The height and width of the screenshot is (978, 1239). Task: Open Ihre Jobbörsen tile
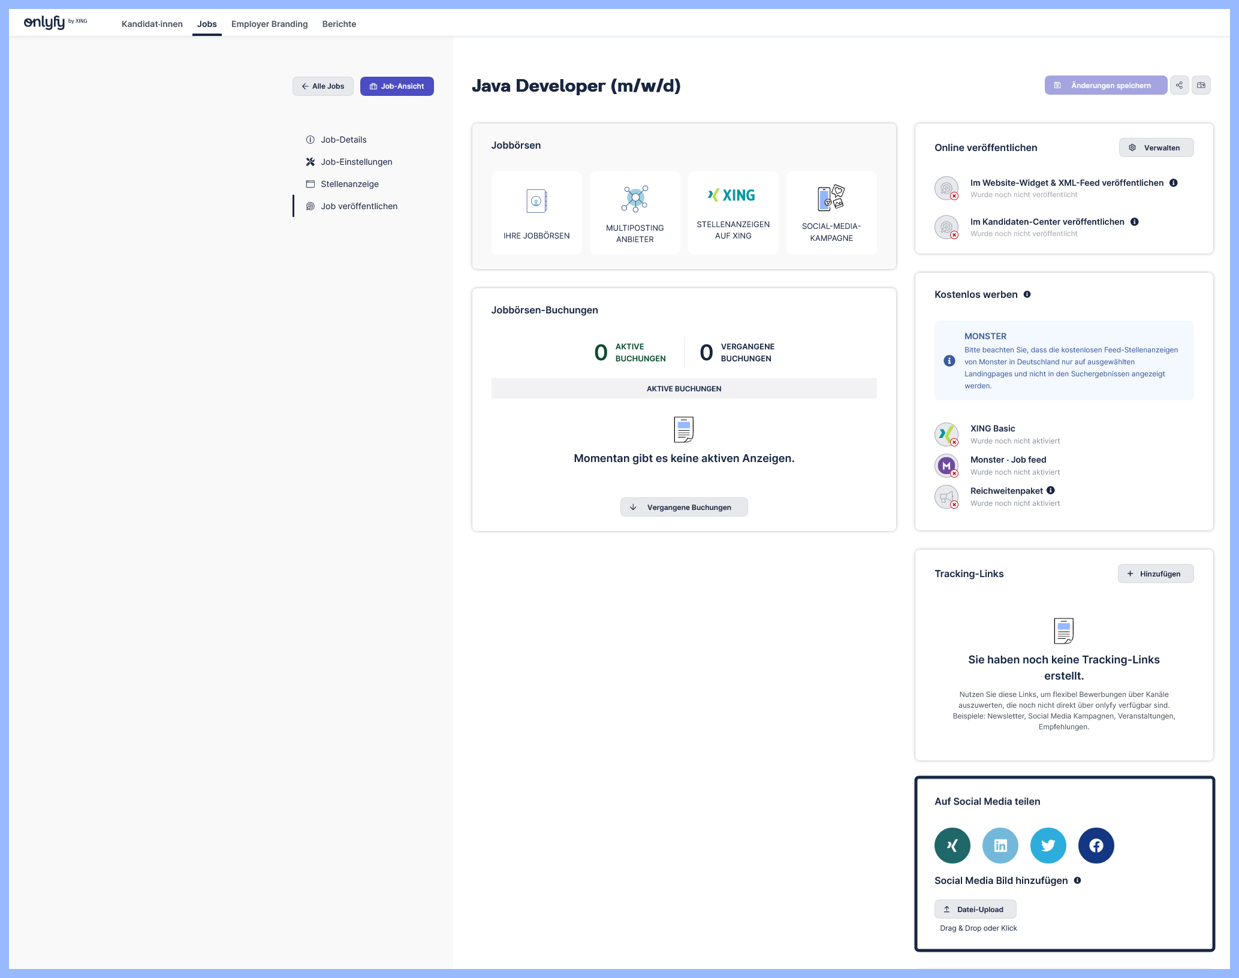[536, 213]
